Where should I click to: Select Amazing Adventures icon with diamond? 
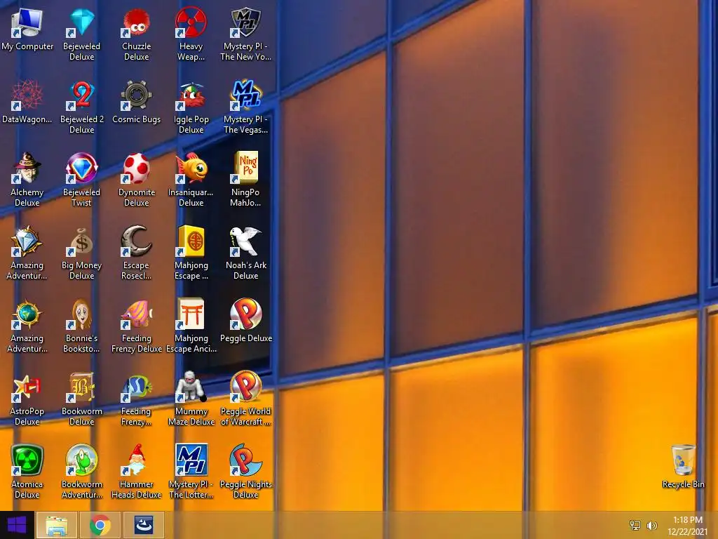coord(27,241)
